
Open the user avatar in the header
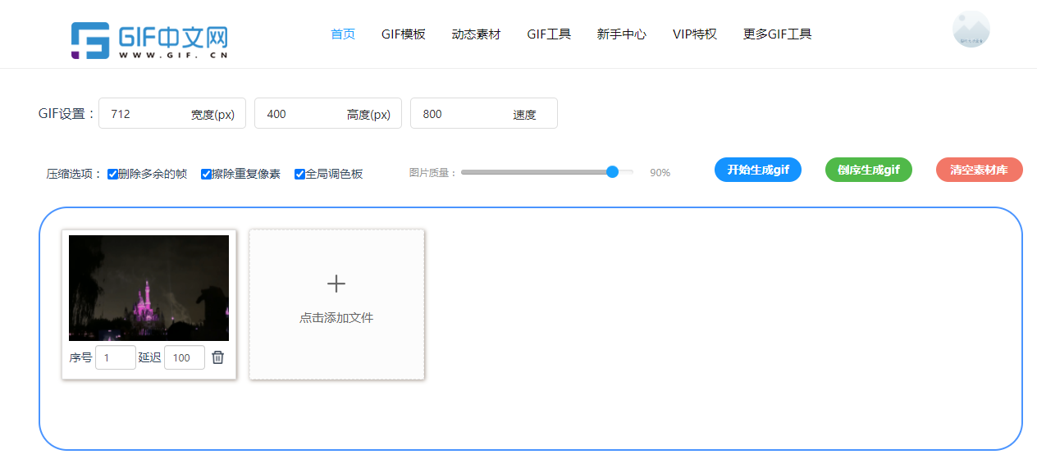pyautogui.click(x=971, y=30)
